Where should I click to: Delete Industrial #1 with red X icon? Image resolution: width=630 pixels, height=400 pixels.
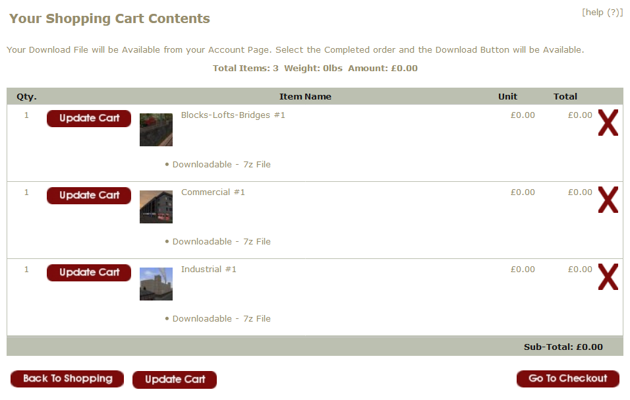coord(608,277)
